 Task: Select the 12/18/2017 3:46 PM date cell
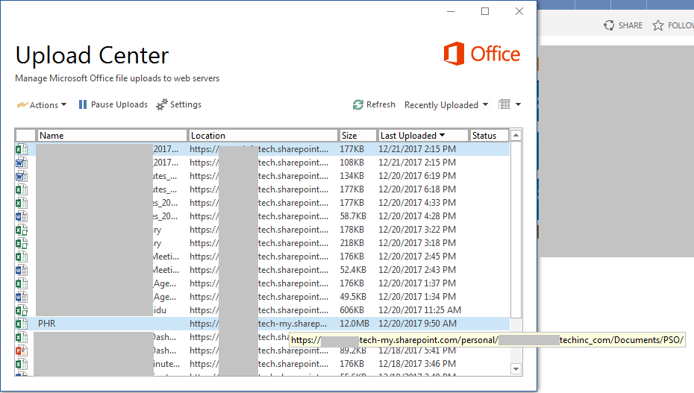(x=417, y=364)
